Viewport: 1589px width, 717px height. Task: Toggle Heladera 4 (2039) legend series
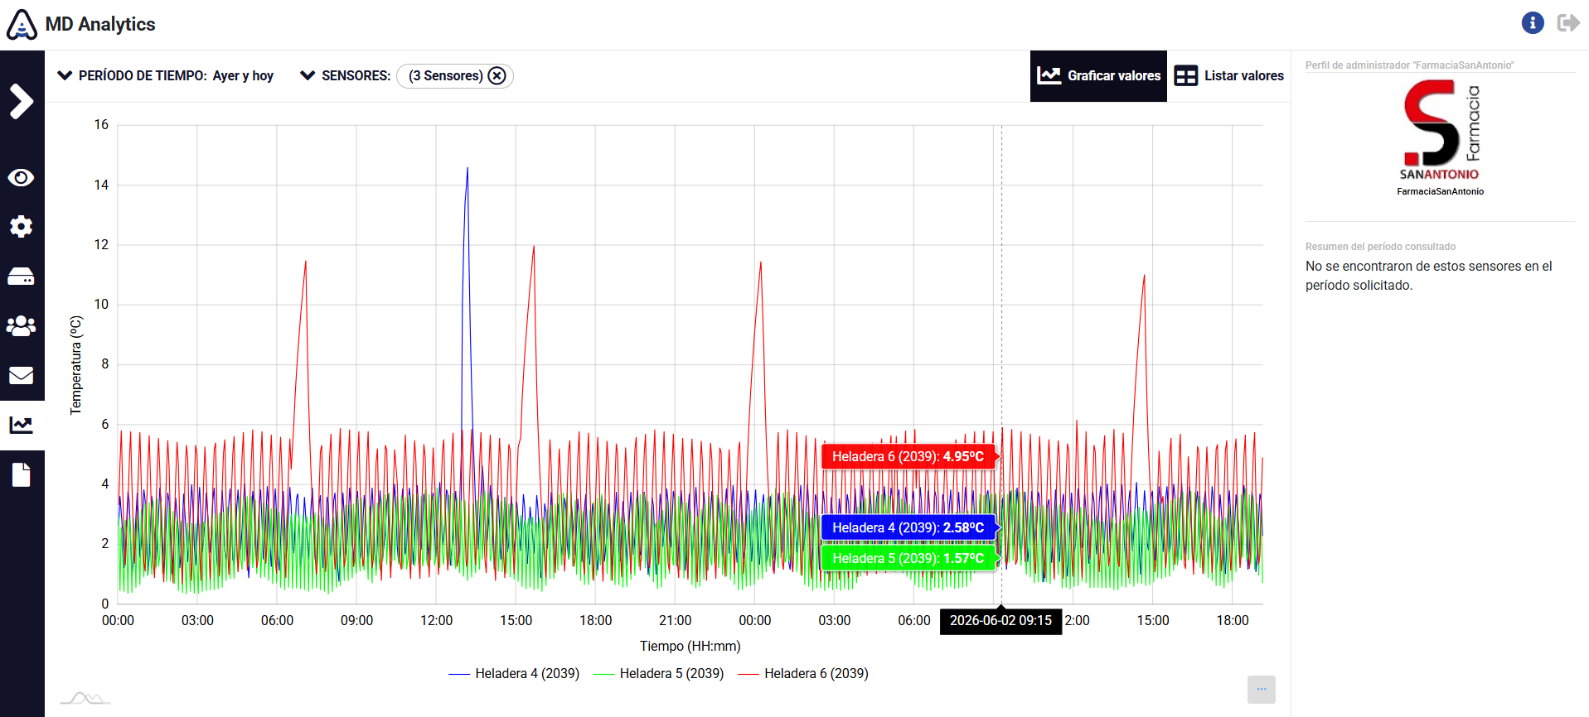click(514, 674)
